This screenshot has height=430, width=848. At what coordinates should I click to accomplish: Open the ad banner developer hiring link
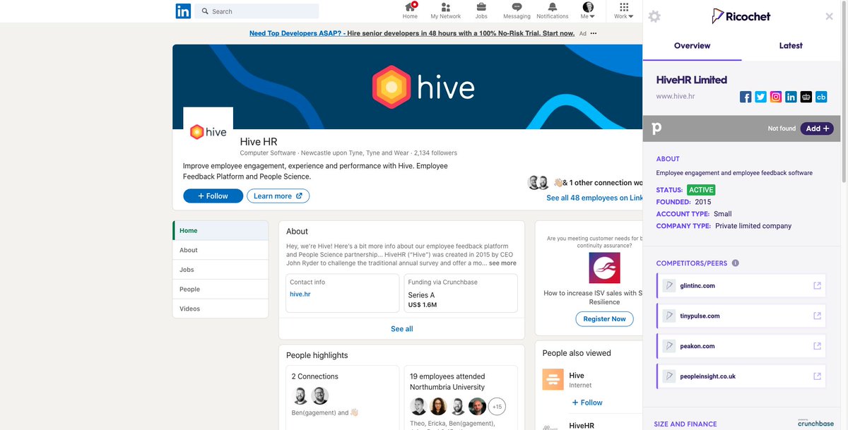[x=412, y=33]
